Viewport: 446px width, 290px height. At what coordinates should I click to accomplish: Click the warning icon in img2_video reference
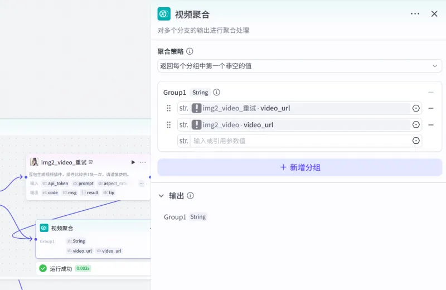[196, 125]
